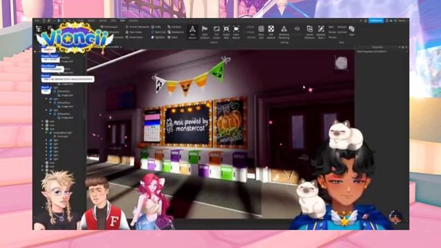Open the Selection Style dropdown
This screenshot has height=248, width=441.
(321, 32)
